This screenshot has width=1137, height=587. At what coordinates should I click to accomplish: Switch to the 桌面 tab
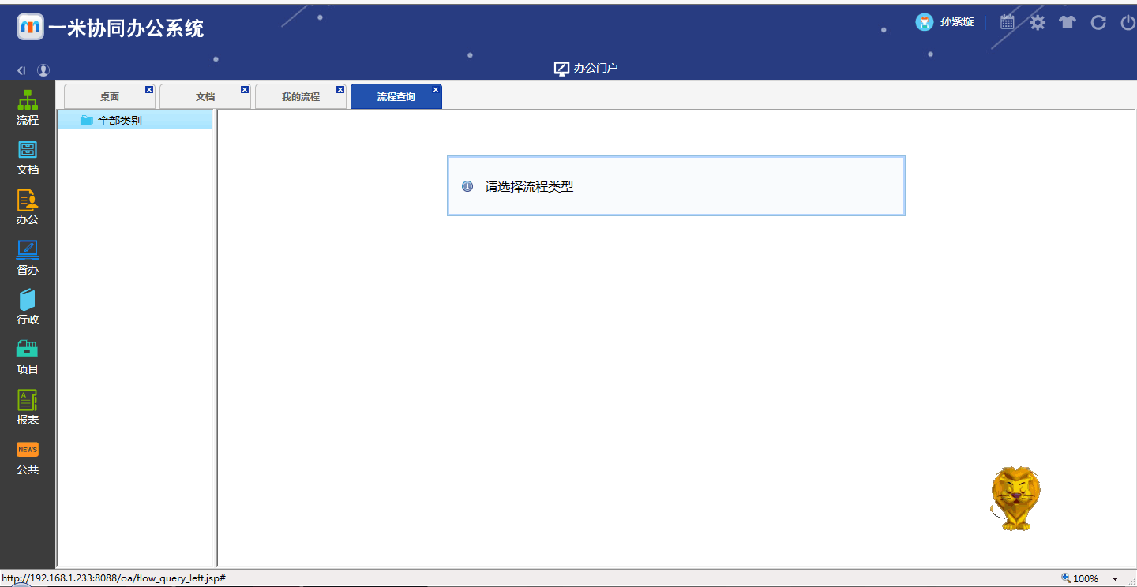110,96
